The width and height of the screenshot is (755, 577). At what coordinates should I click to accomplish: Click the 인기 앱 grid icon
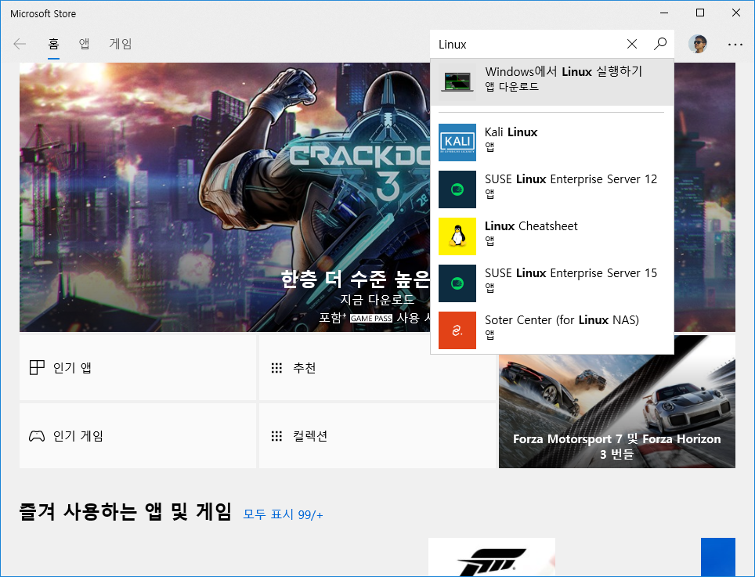(x=37, y=368)
